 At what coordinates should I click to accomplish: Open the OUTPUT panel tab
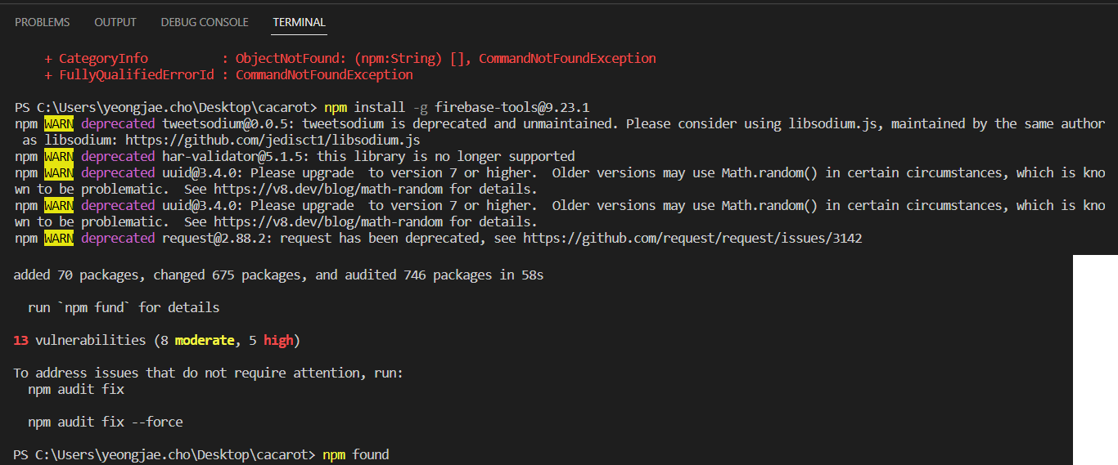[115, 22]
